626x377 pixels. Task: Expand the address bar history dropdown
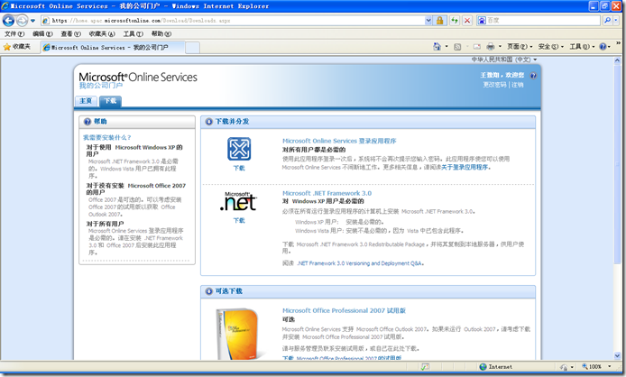[428, 20]
